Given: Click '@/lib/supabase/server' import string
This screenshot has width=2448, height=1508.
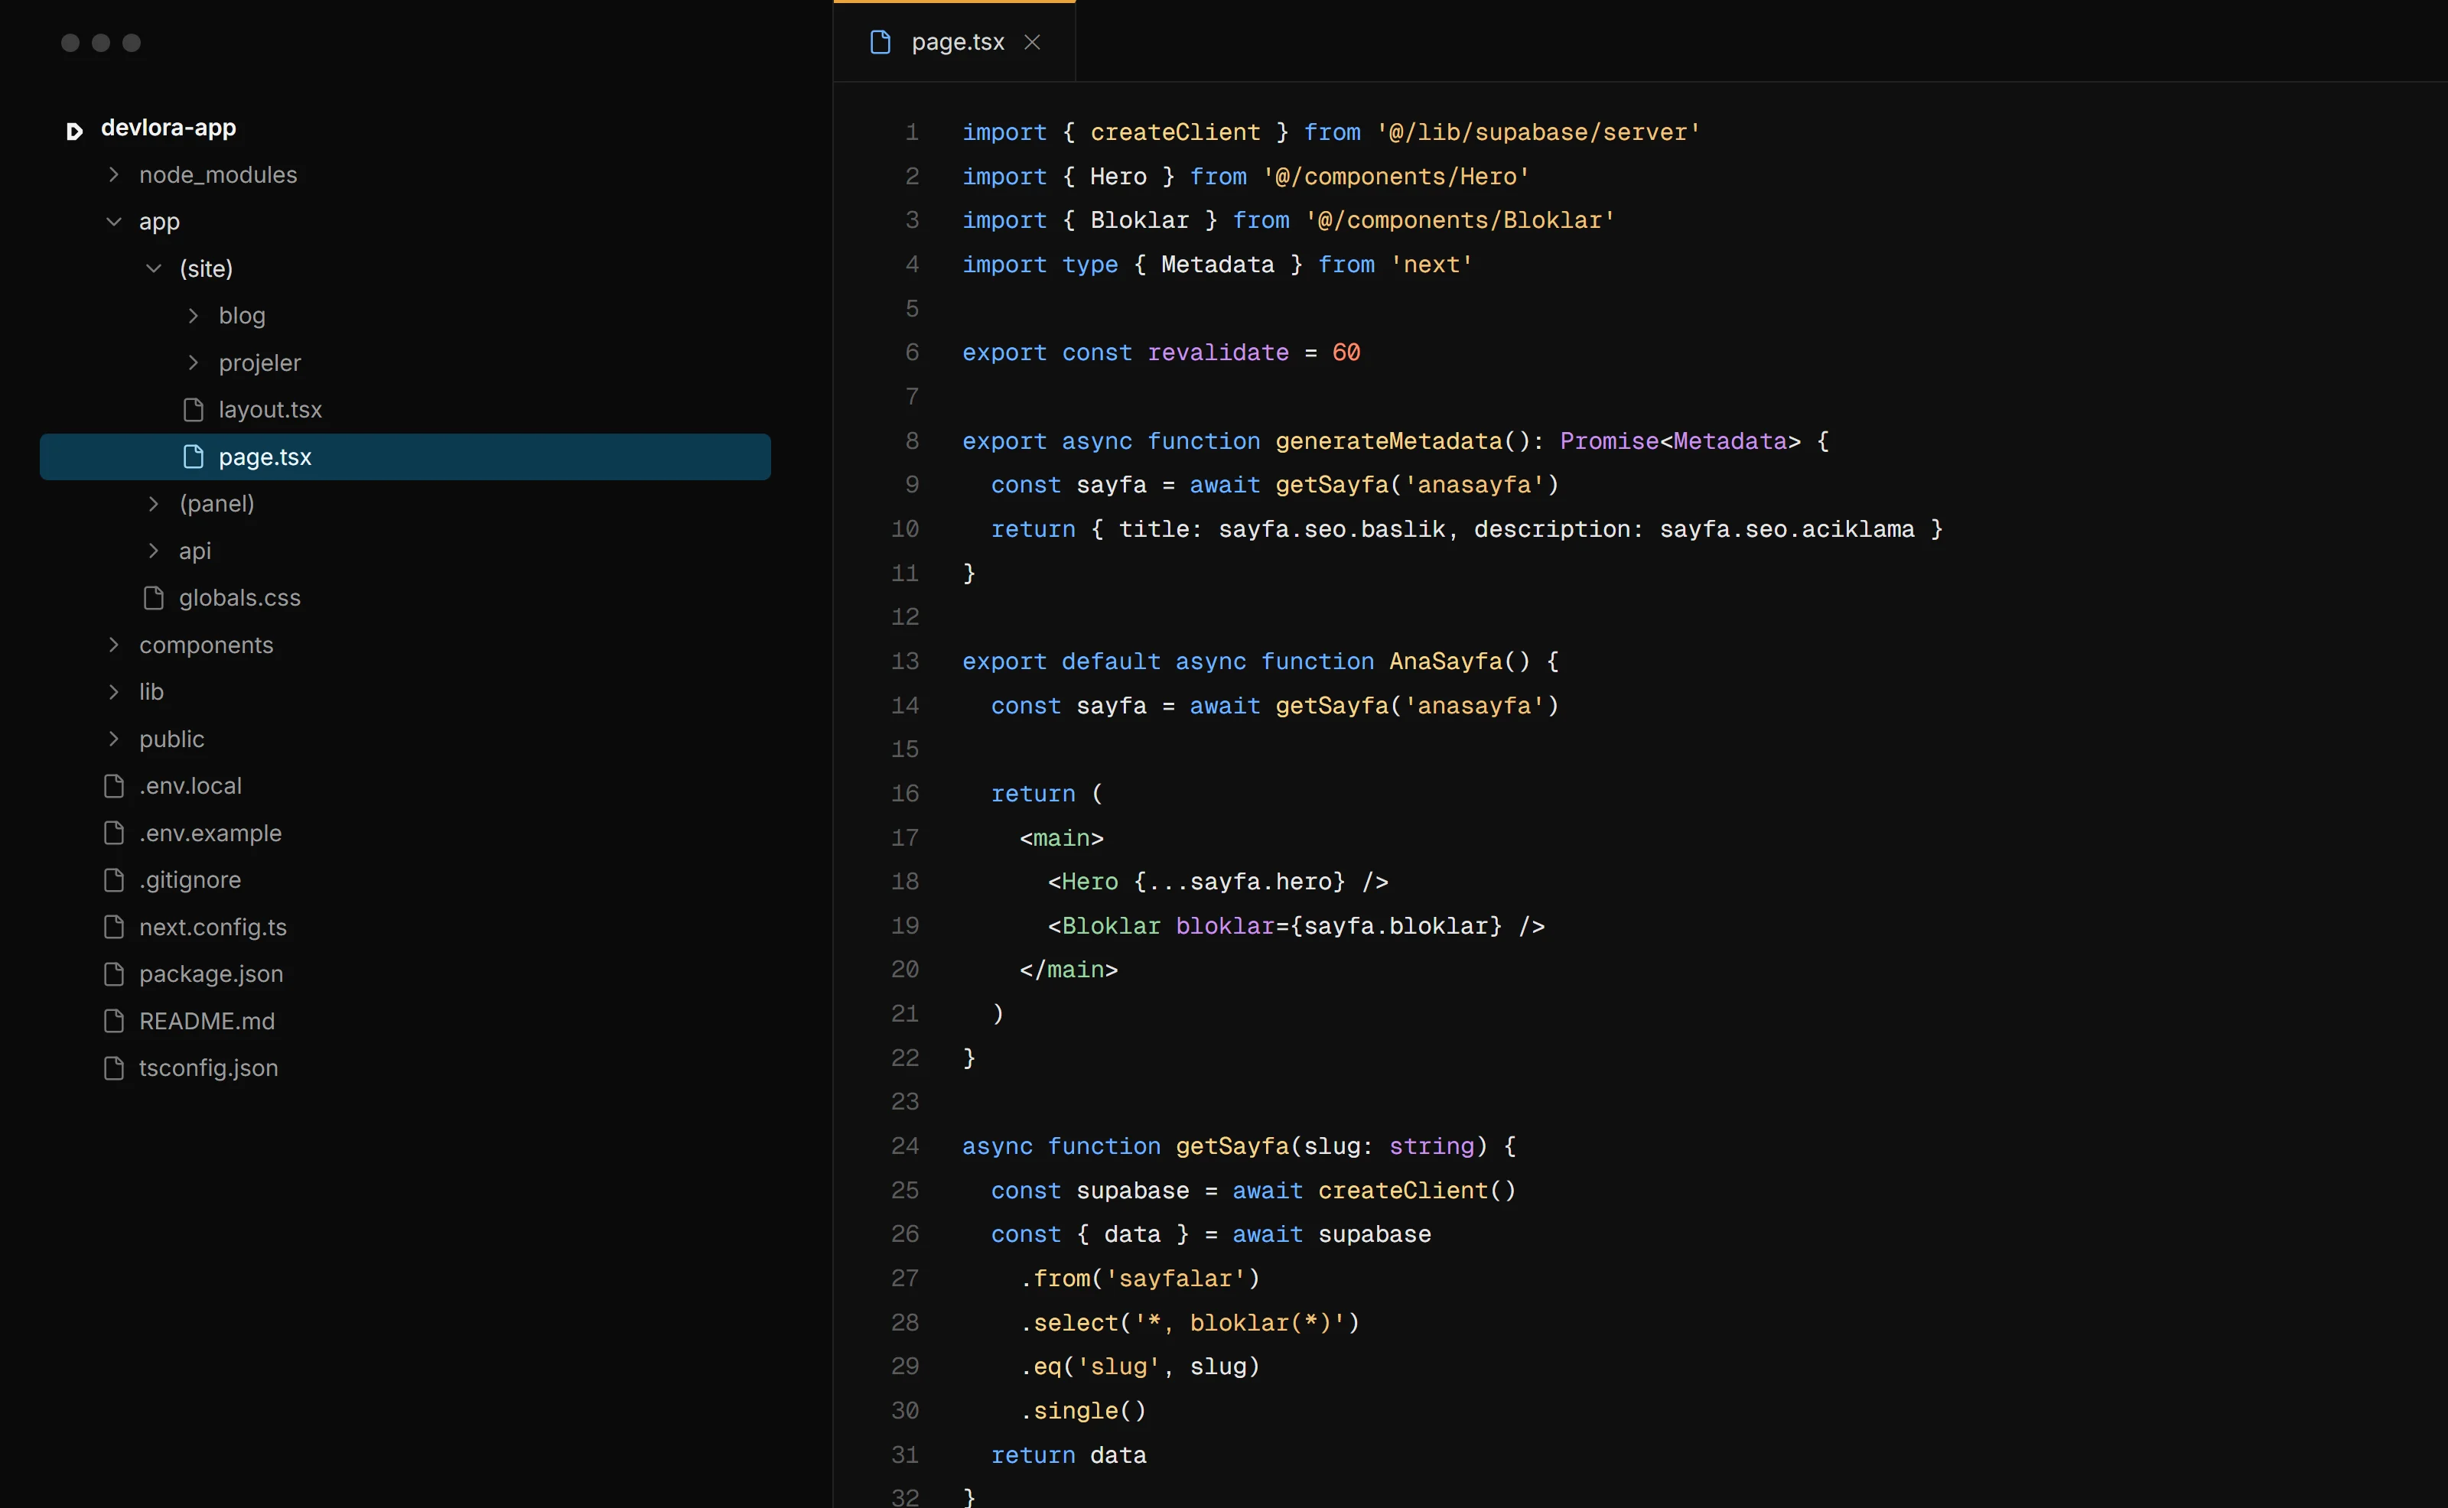Looking at the screenshot, I should 1538,132.
